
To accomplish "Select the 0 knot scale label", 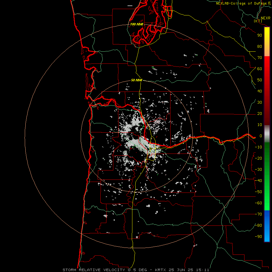I will 261,136.
